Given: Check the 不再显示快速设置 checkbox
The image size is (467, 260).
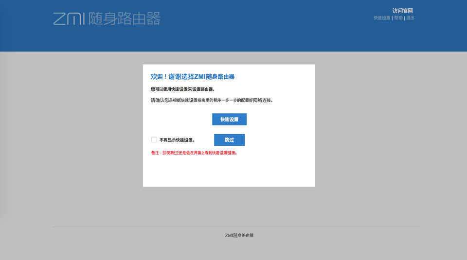Looking at the screenshot, I should point(154,139).
